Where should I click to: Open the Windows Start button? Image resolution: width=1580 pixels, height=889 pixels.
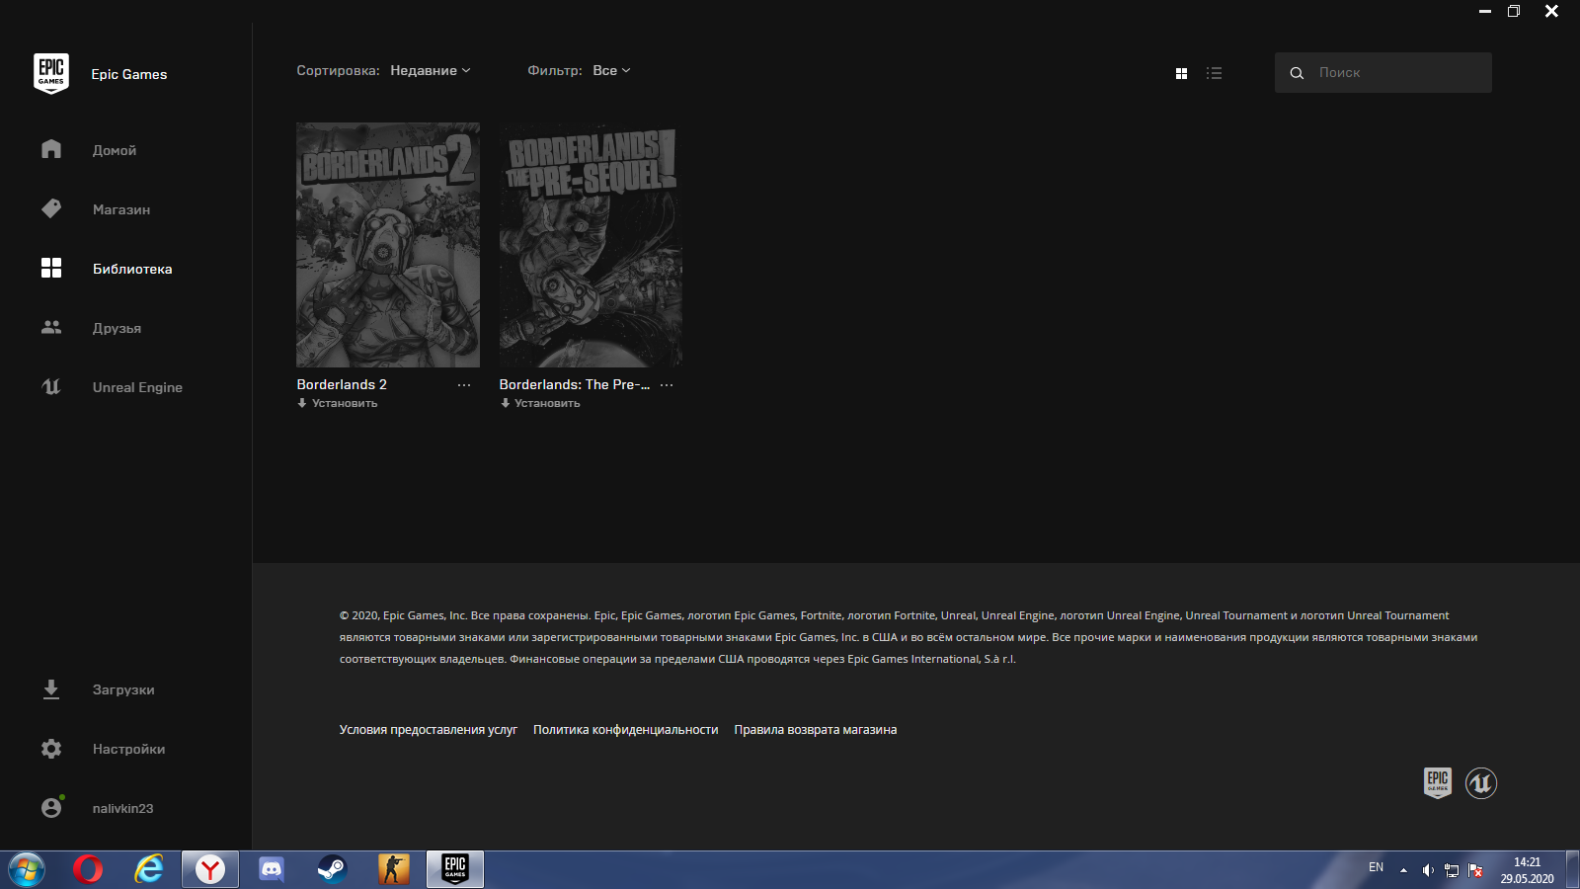[x=27, y=869]
